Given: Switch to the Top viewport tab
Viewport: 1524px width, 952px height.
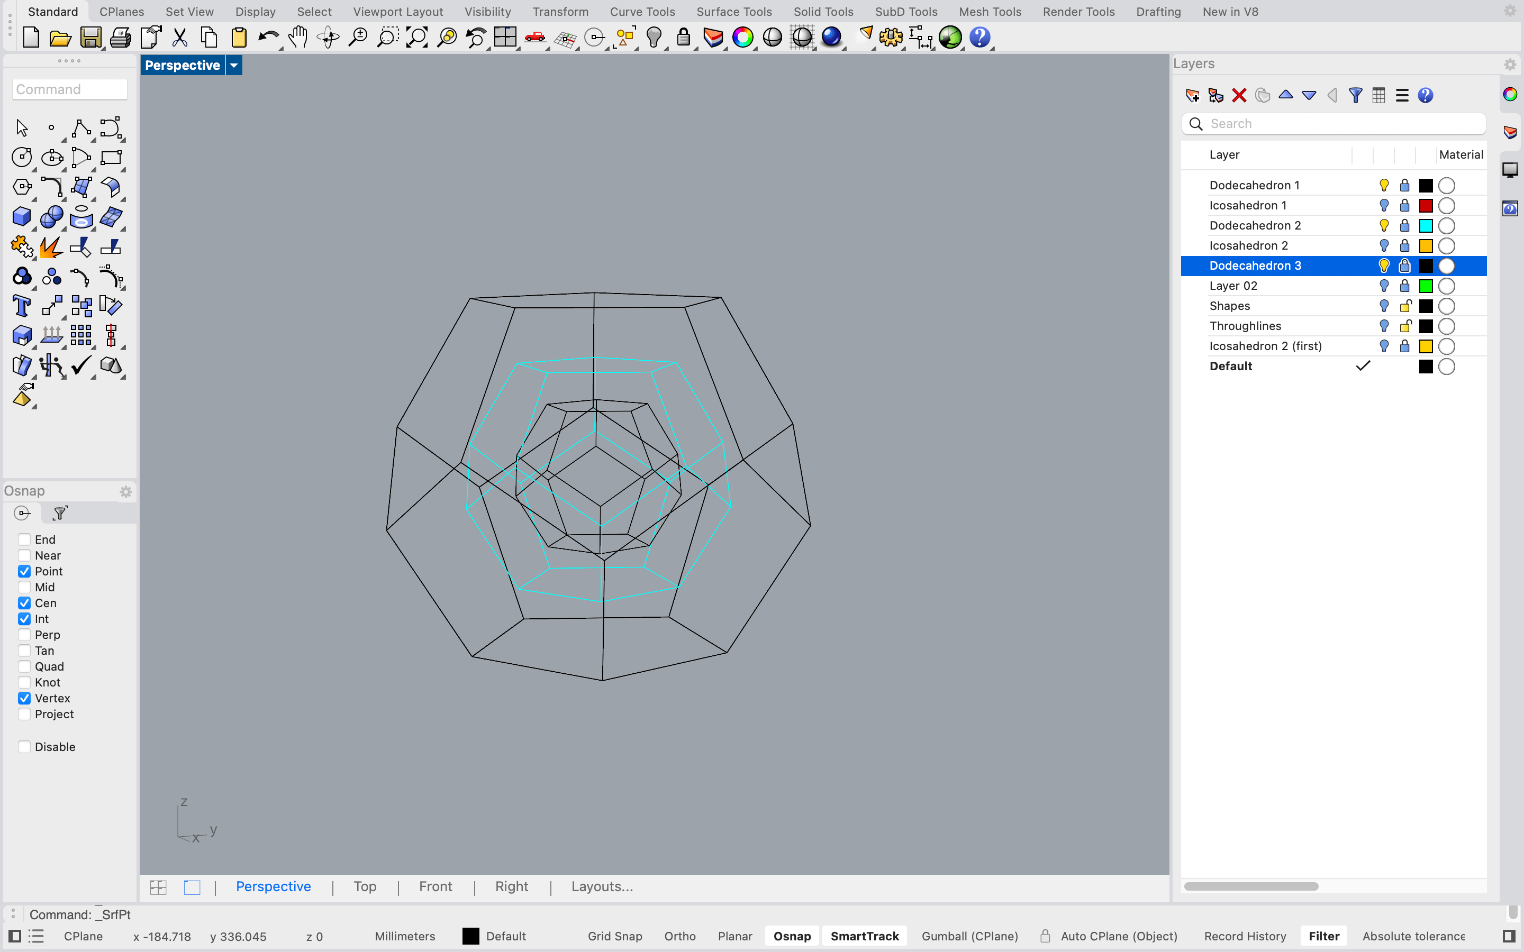Looking at the screenshot, I should point(365,886).
